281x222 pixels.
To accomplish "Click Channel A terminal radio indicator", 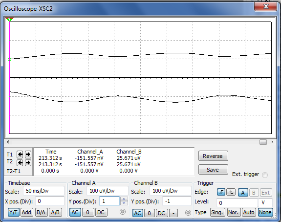I will coord(123,212).
